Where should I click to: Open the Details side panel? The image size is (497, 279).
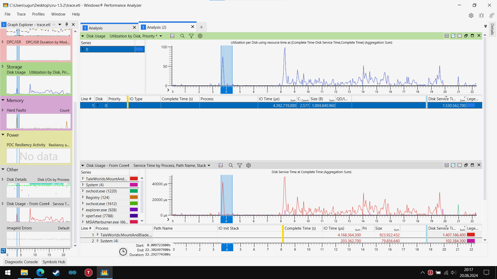point(492,29)
